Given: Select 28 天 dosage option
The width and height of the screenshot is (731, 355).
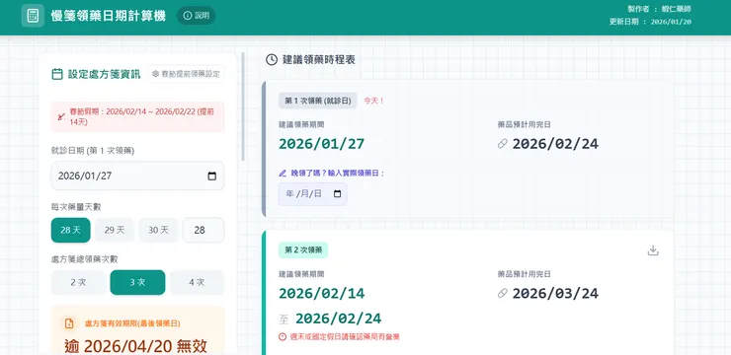Looking at the screenshot, I should pos(70,230).
